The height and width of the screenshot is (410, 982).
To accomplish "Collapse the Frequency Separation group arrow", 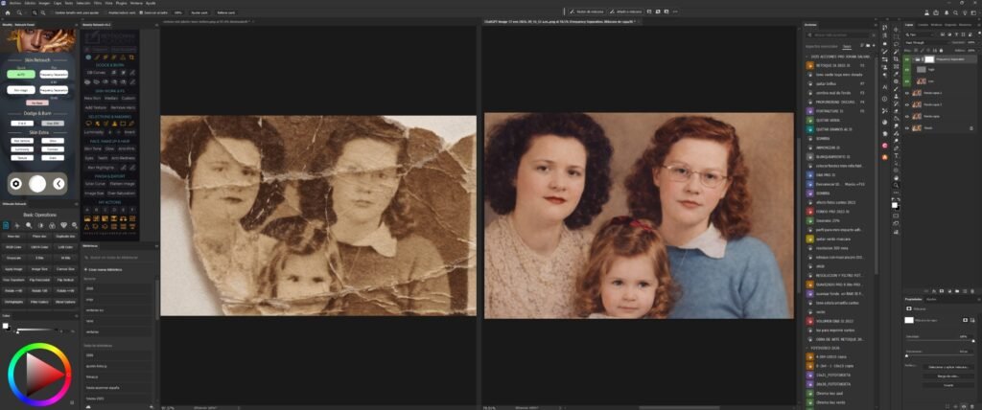I will (x=914, y=58).
